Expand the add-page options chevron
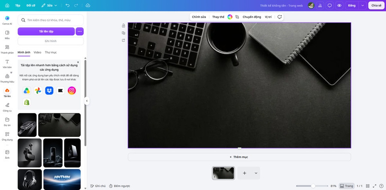Viewport: 386px width, 190px height. click(x=256, y=173)
